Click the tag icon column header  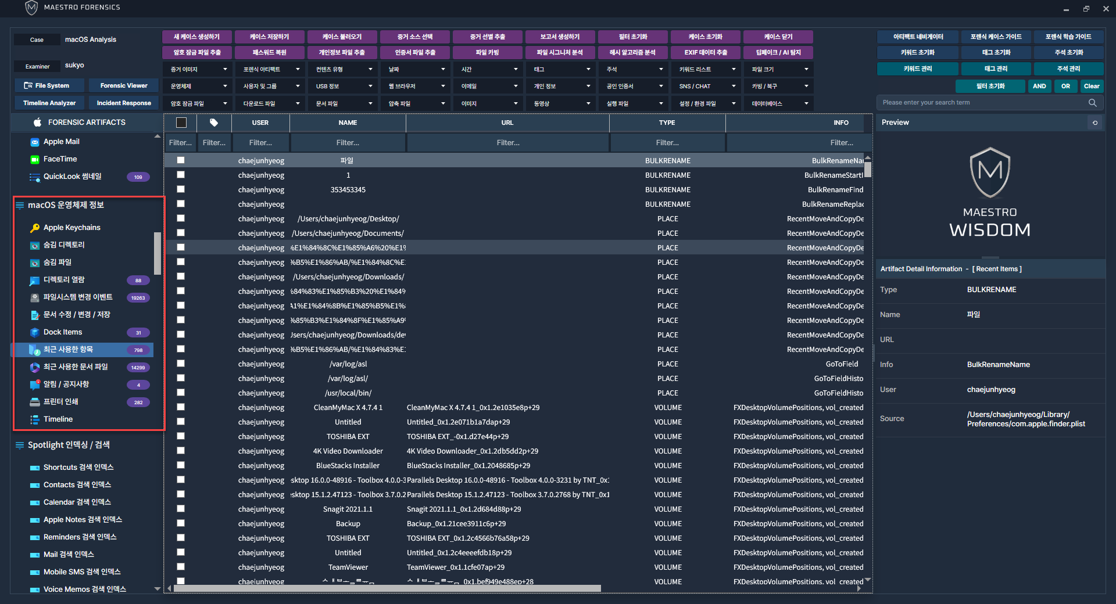[214, 123]
